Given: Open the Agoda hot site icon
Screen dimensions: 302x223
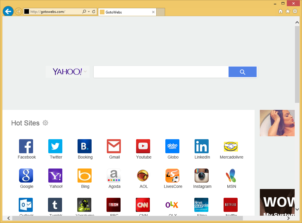Looking at the screenshot, I should tap(114, 176).
